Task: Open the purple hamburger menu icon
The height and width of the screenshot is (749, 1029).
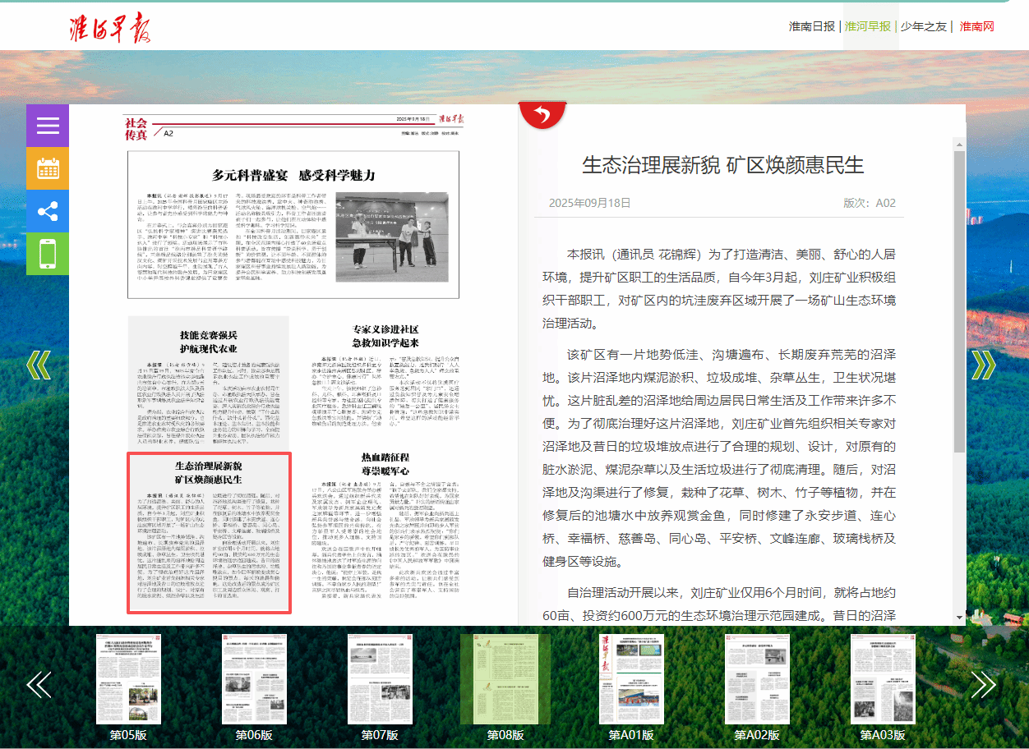Action: (48, 126)
